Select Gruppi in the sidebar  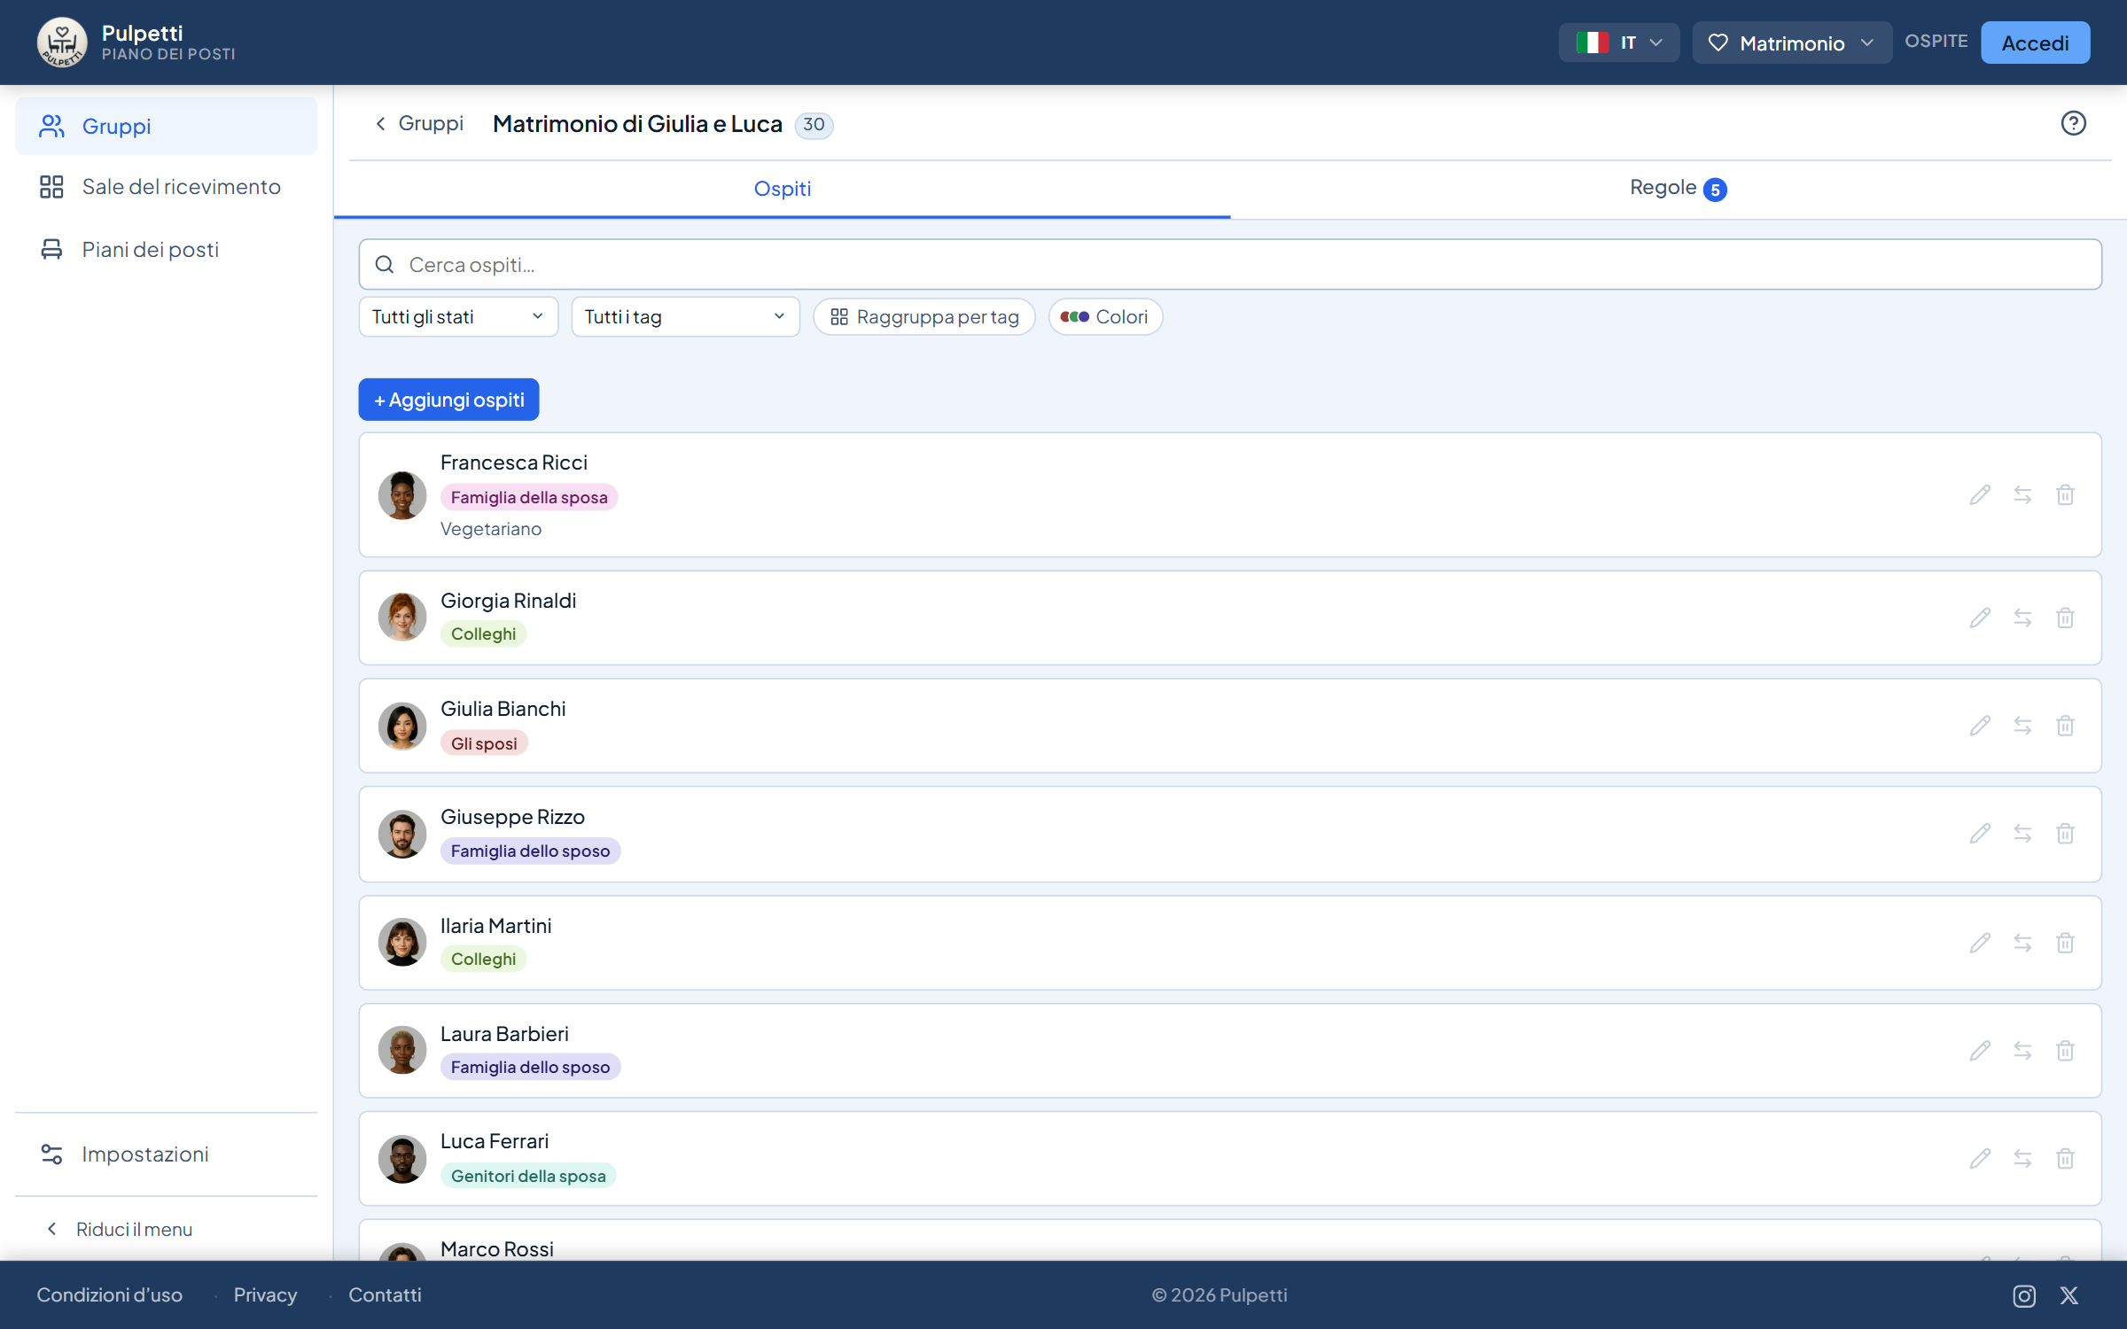[x=167, y=127]
